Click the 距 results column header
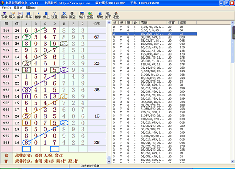Viewport: 235px width, 169px height. (x=135, y=23)
